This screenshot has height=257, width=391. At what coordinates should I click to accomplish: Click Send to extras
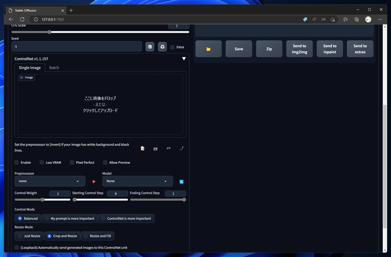coord(360,49)
